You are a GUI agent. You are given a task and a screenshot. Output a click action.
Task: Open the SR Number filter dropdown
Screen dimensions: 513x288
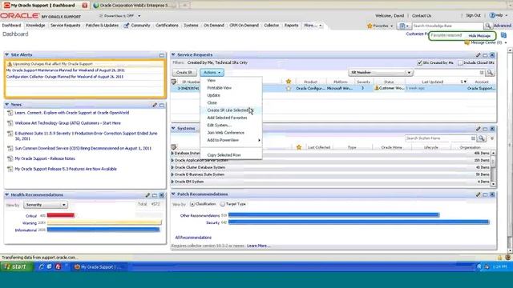[x=381, y=73]
